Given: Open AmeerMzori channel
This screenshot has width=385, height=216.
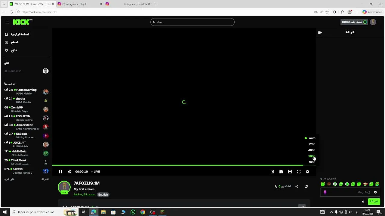Looking at the screenshot, I should pos(26,127).
